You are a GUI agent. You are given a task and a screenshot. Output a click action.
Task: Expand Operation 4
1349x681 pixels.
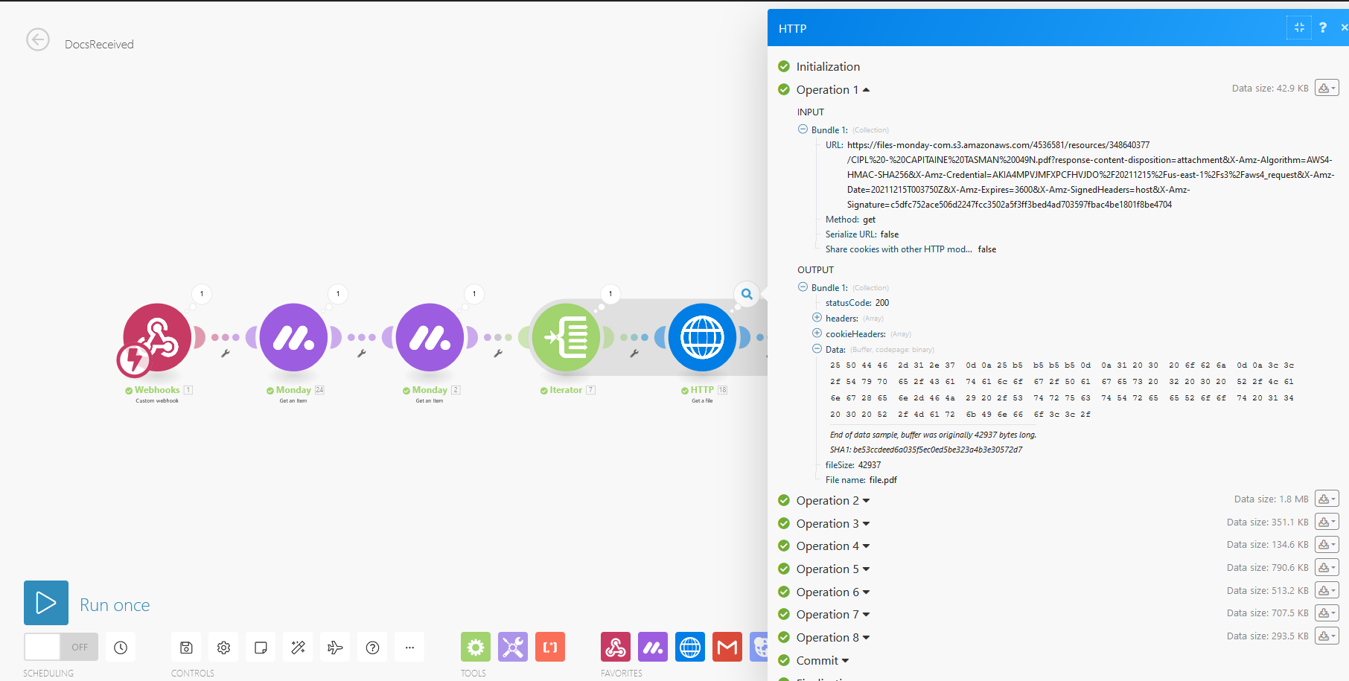[x=833, y=546]
